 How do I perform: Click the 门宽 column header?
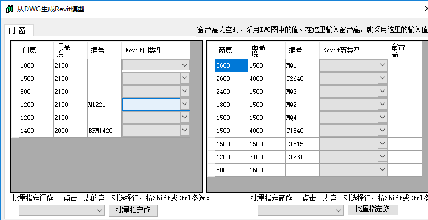pyautogui.click(x=36, y=50)
